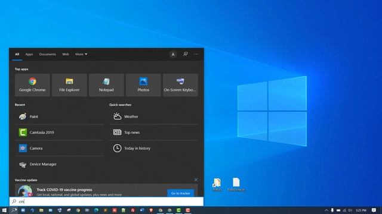This screenshot has height=214, width=382.
Task: Dismiss the Vaccine update card
Action: pyautogui.click(x=196, y=180)
